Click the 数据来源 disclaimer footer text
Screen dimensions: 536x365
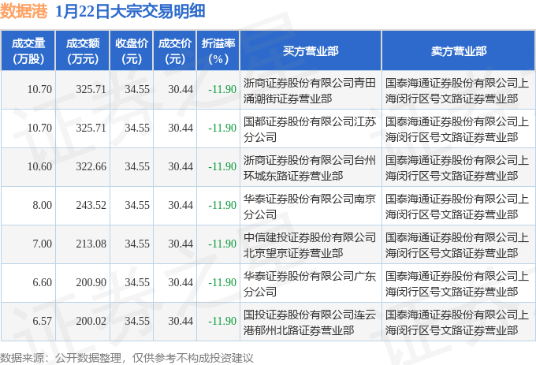(127, 358)
